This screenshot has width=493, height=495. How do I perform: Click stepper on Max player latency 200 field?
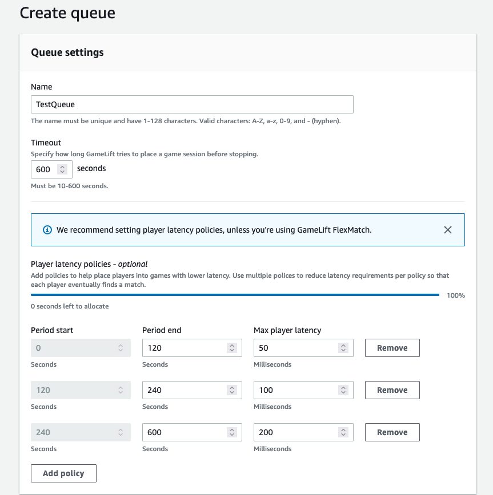[x=343, y=432]
